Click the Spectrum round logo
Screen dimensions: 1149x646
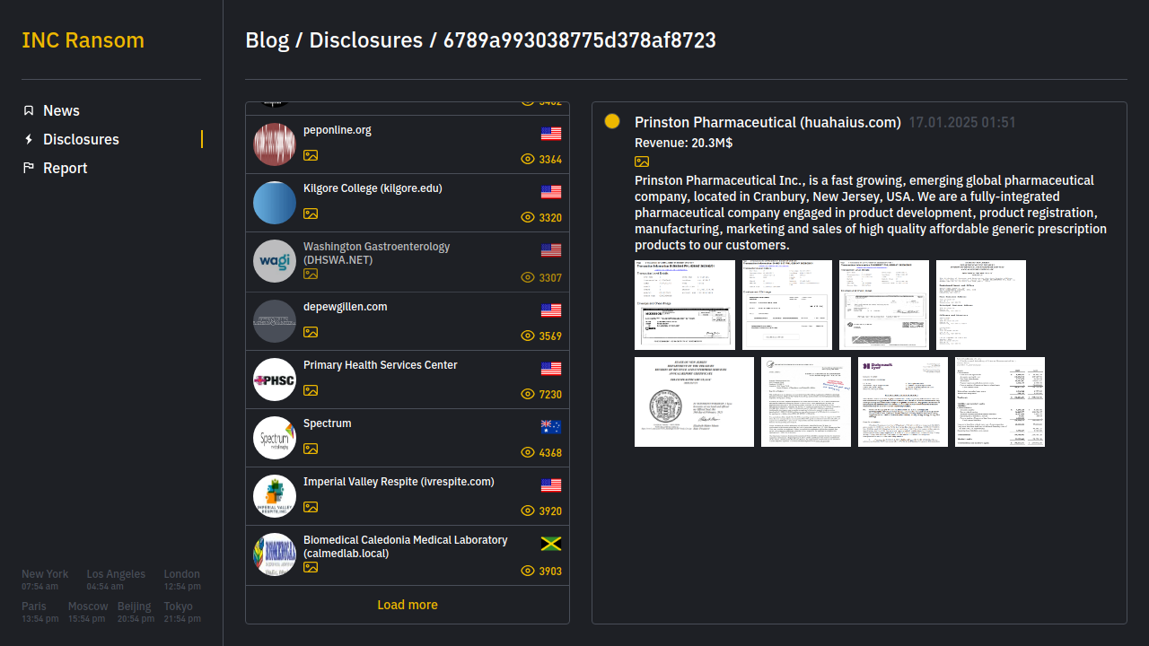[x=275, y=438]
